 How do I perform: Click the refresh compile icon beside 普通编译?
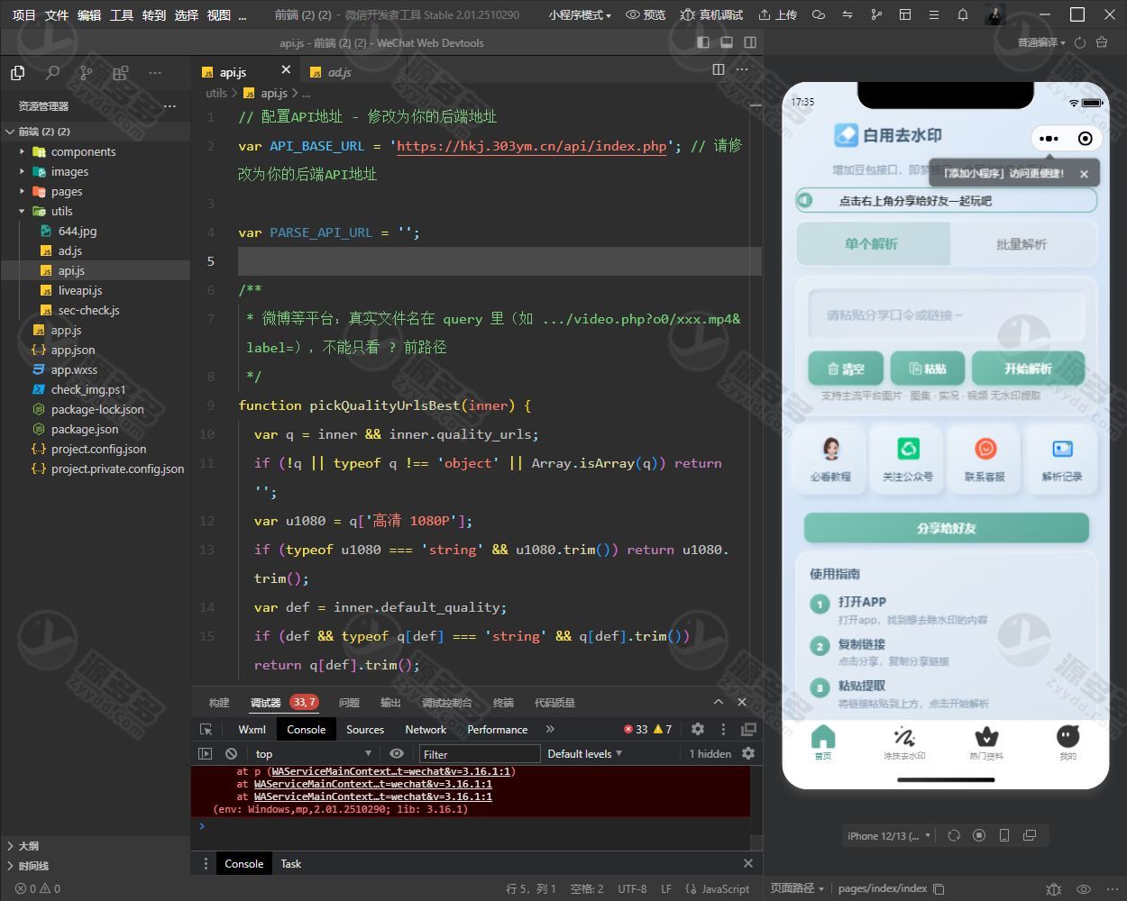pos(1079,42)
